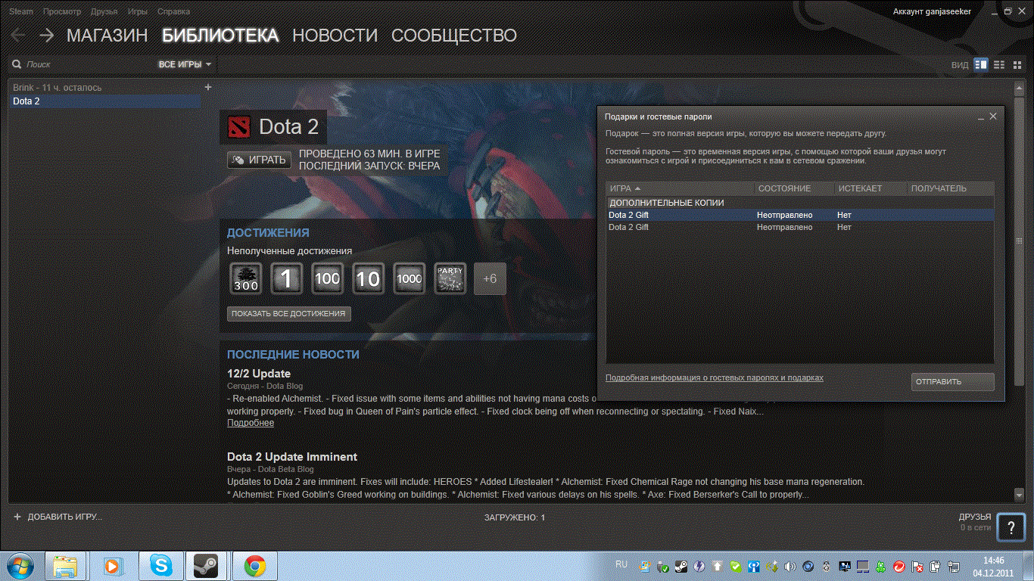Click the Steam icon in system tray
The width and height of the screenshot is (1034, 581).
pyautogui.click(x=681, y=566)
